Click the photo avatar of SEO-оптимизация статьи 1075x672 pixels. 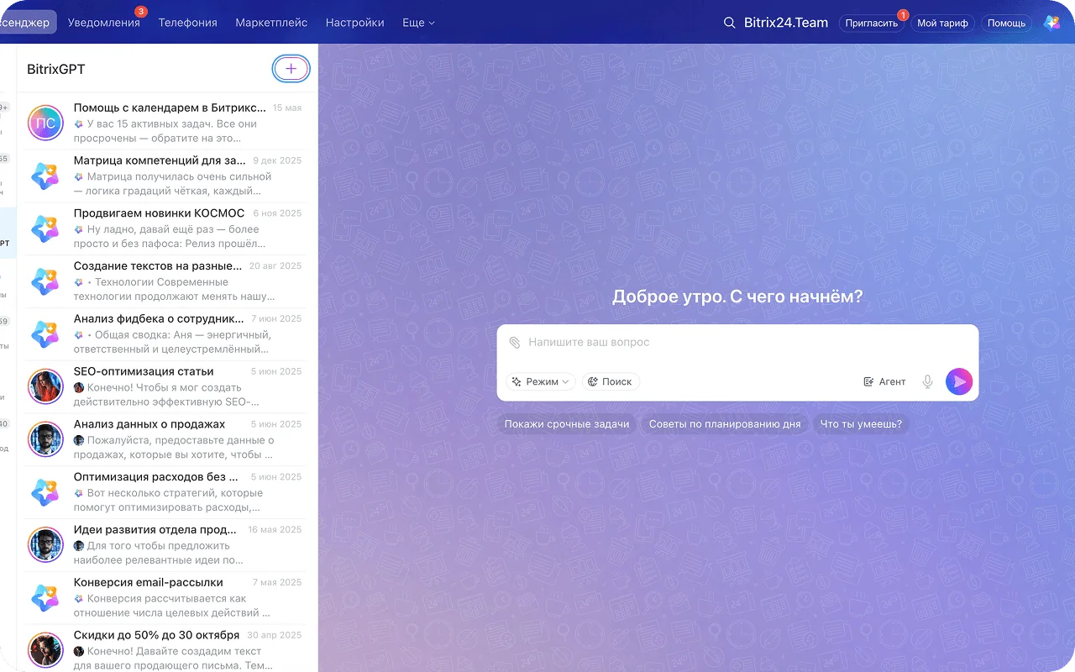45,387
